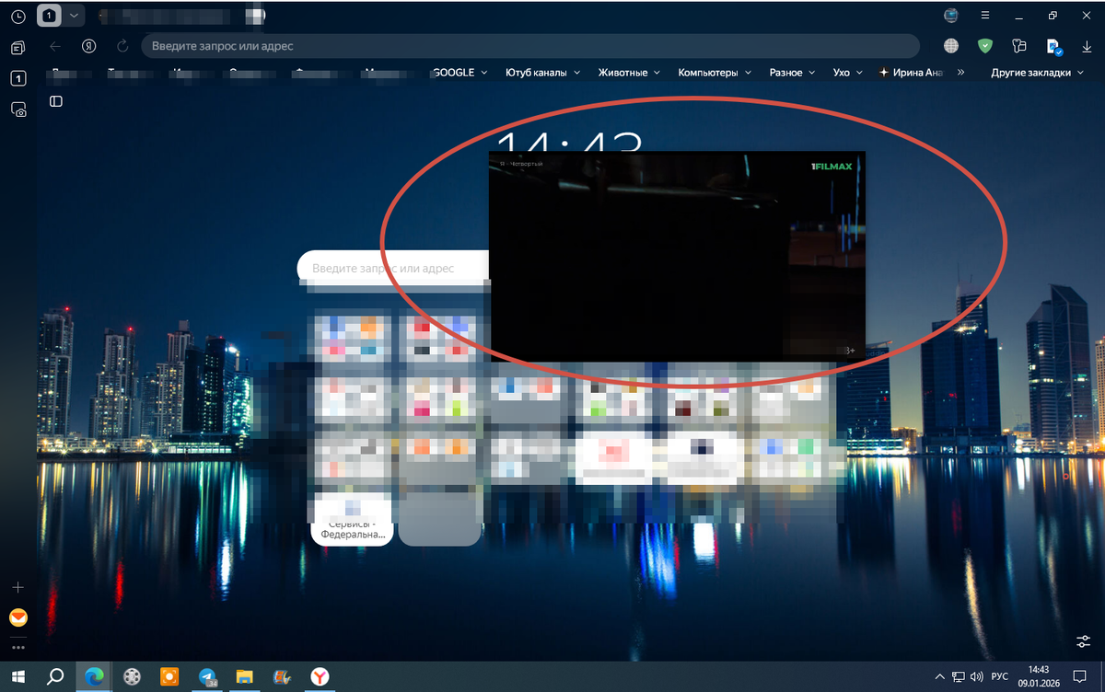The height and width of the screenshot is (692, 1105).
Task: Click the Yandex home Я icon
Action: [x=89, y=46]
